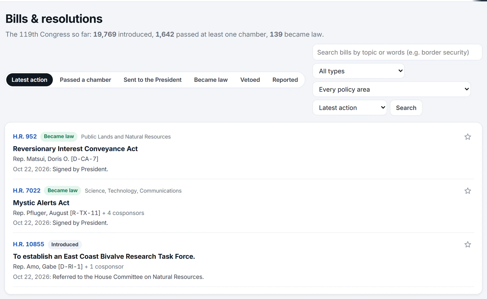Click Rep. Amo, Gabe sponsor text

click(x=48, y=267)
